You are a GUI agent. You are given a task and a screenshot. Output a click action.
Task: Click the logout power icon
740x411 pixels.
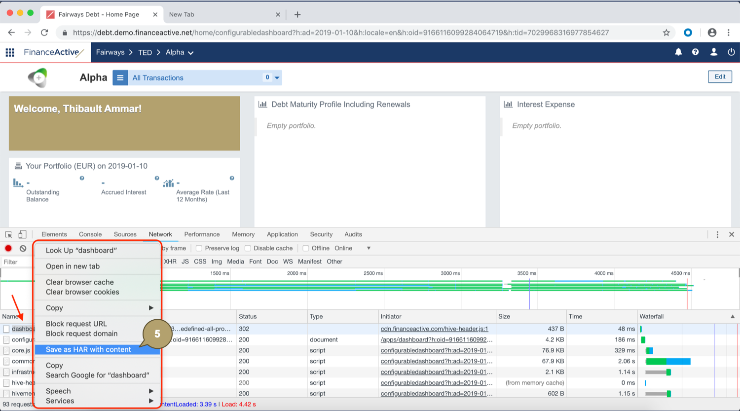click(730, 52)
